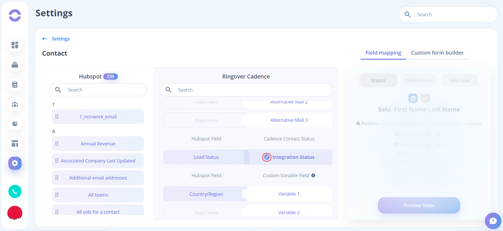Viewport: 503px width, 231px height.
Task: Select the 1_nonwork_email field
Action: (98, 117)
